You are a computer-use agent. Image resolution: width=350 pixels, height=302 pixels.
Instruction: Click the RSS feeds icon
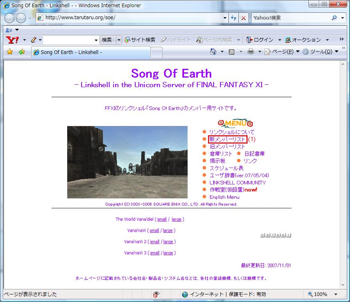pyautogui.click(x=232, y=52)
